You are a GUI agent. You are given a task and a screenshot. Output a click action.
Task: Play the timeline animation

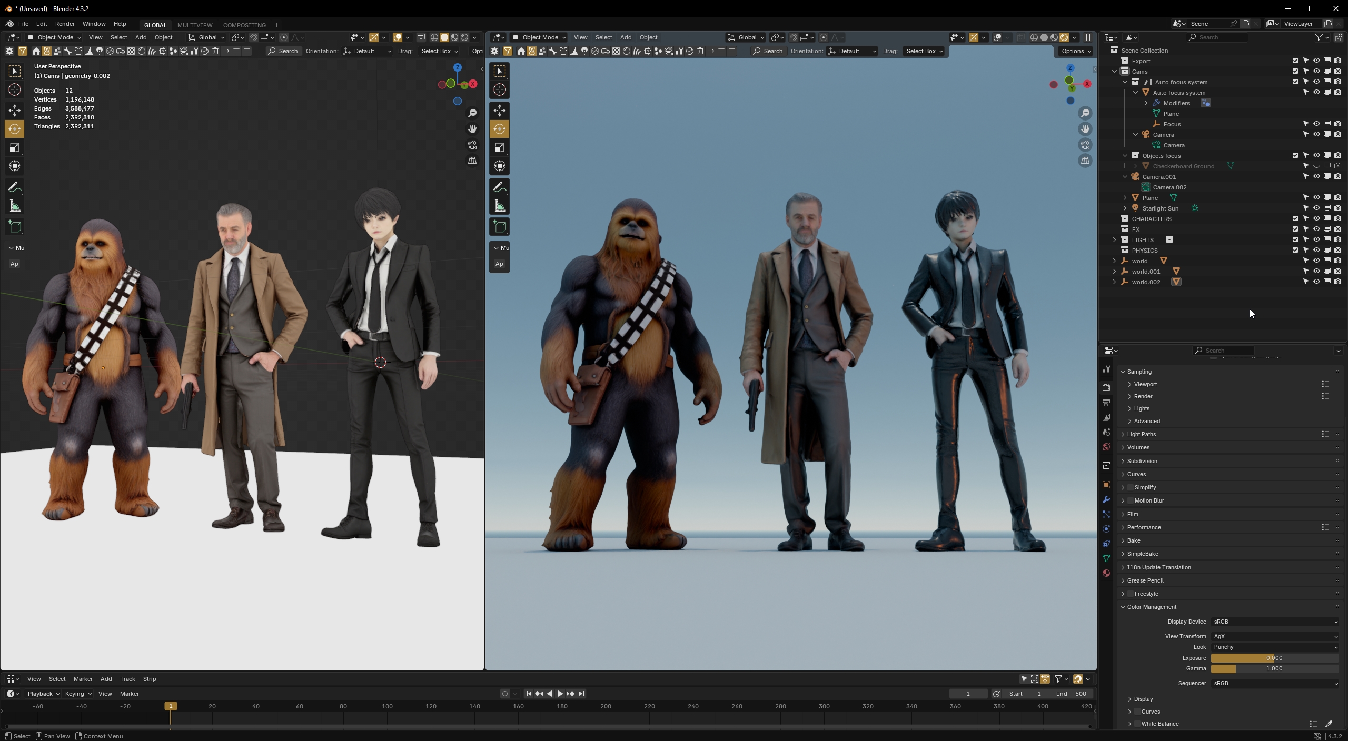[x=560, y=694]
